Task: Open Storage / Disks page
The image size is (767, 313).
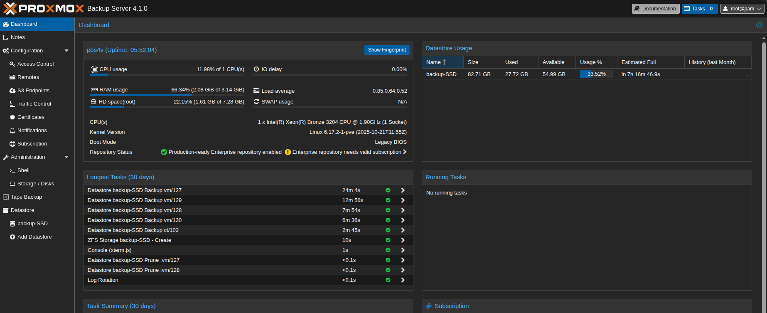Action: tap(37, 184)
